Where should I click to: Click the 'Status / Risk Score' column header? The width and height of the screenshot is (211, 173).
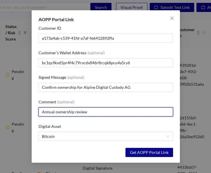point(11,33)
